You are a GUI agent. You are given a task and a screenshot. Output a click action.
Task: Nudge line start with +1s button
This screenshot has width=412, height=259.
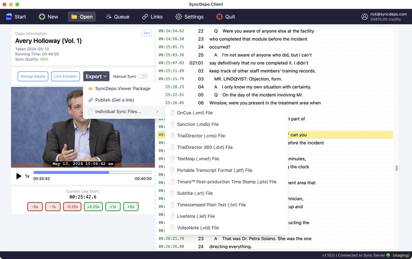pyautogui.click(x=113, y=207)
